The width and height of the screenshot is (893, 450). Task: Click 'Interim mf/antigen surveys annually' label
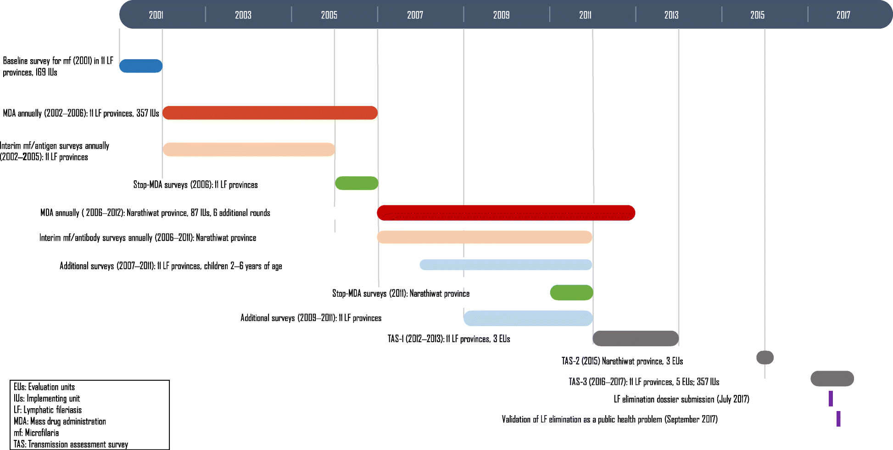55,151
